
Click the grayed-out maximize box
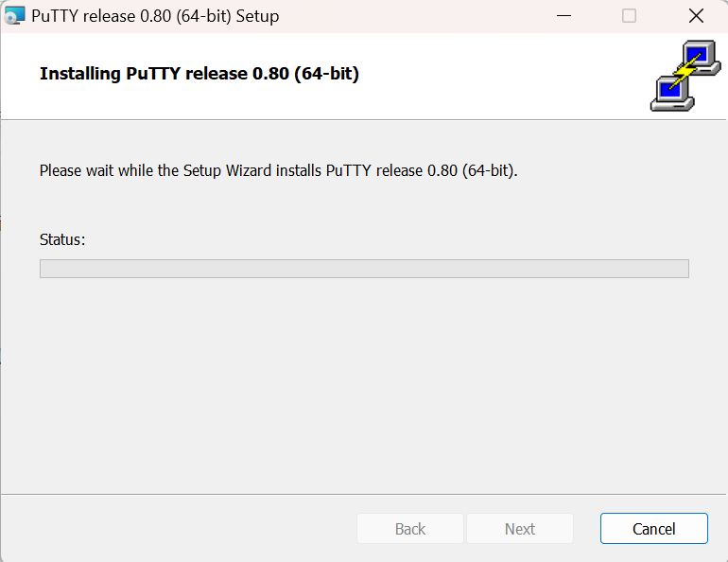click(x=629, y=16)
